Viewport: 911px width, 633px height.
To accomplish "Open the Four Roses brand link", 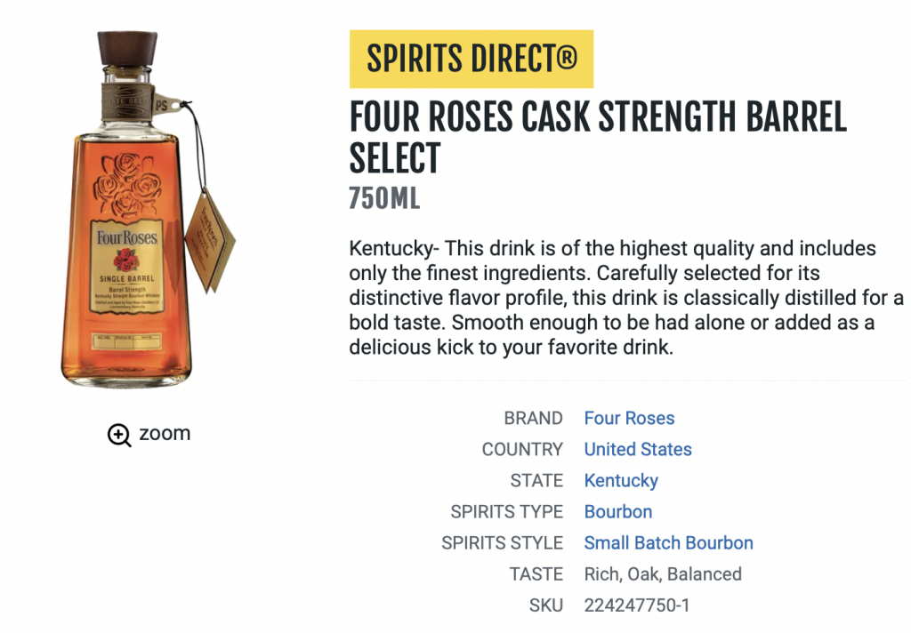I will click(x=629, y=418).
